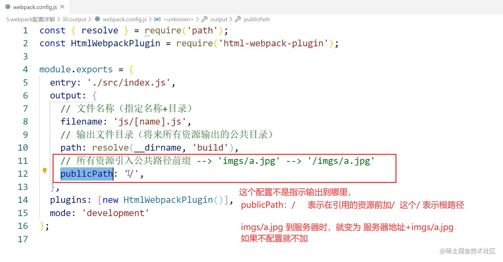Select line 2 via its line number
Screen dimensions: 503x262
point(25,43)
